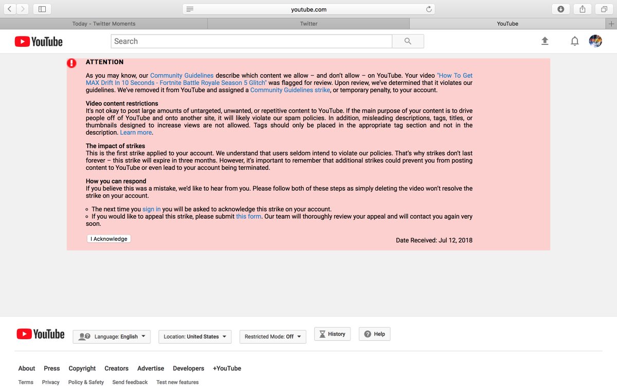Click the Test new features link
Image resolution: width=617 pixels, height=386 pixels.
[177, 382]
